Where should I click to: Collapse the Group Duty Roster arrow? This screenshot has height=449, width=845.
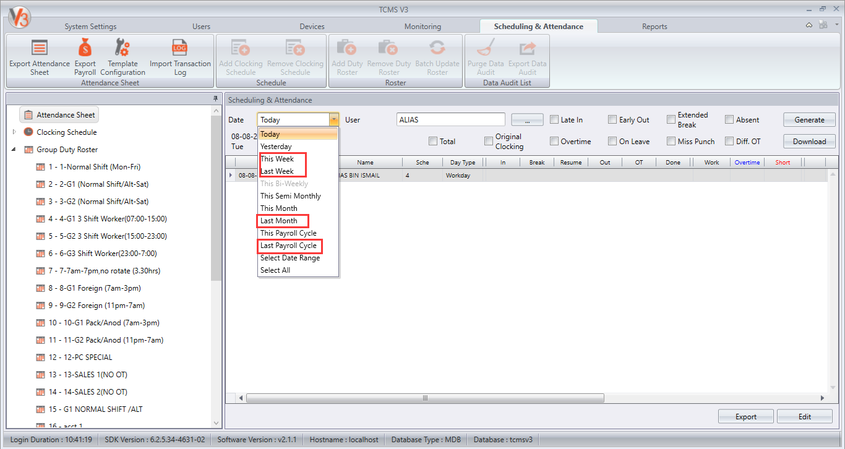coord(14,150)
